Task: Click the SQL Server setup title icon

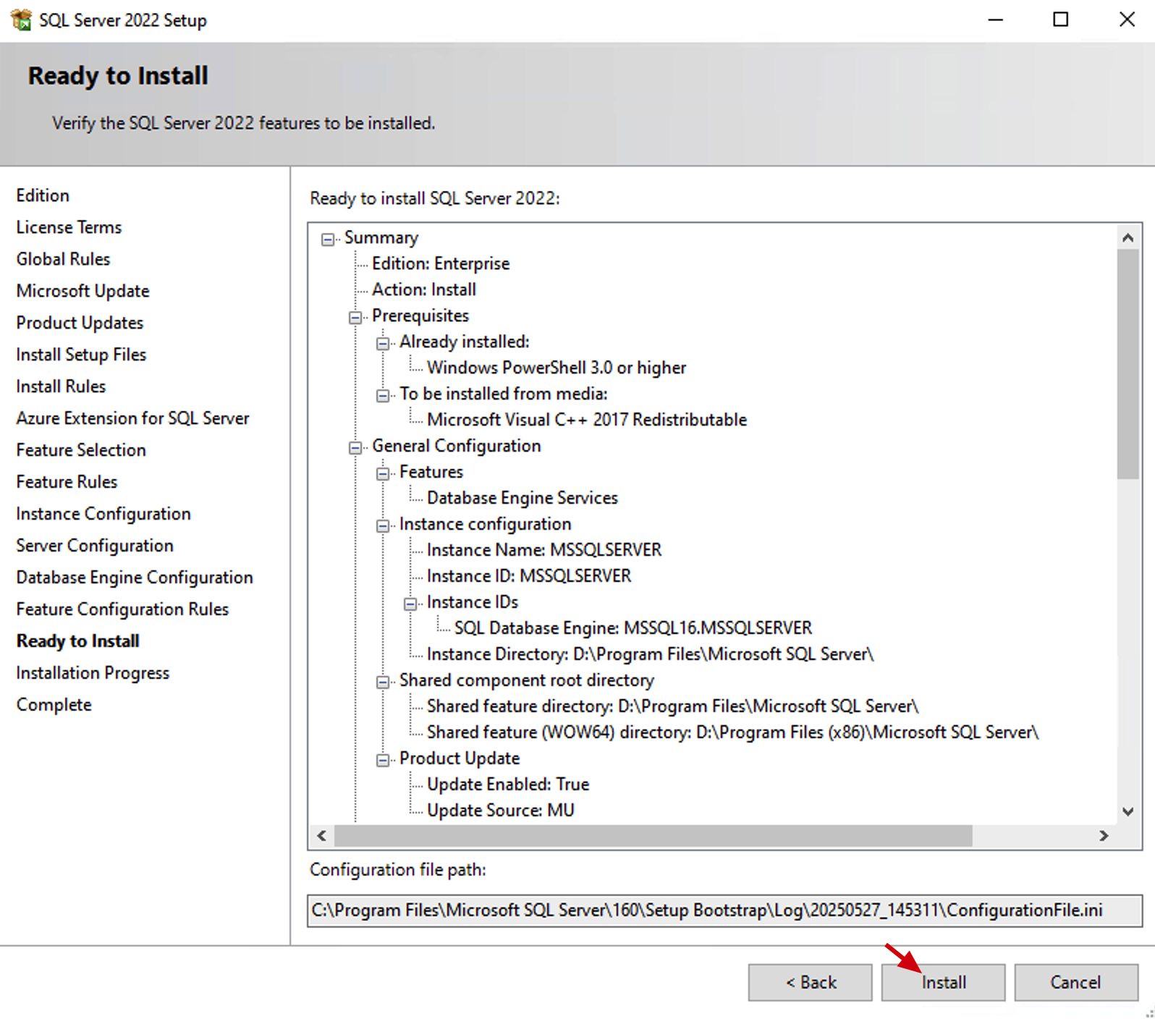Action: tap(21, 20)
